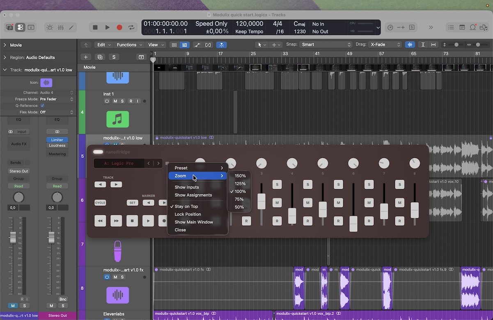Select 150% in the Zoom submenu
Viewport: 493px width, 320px height.
240,176
